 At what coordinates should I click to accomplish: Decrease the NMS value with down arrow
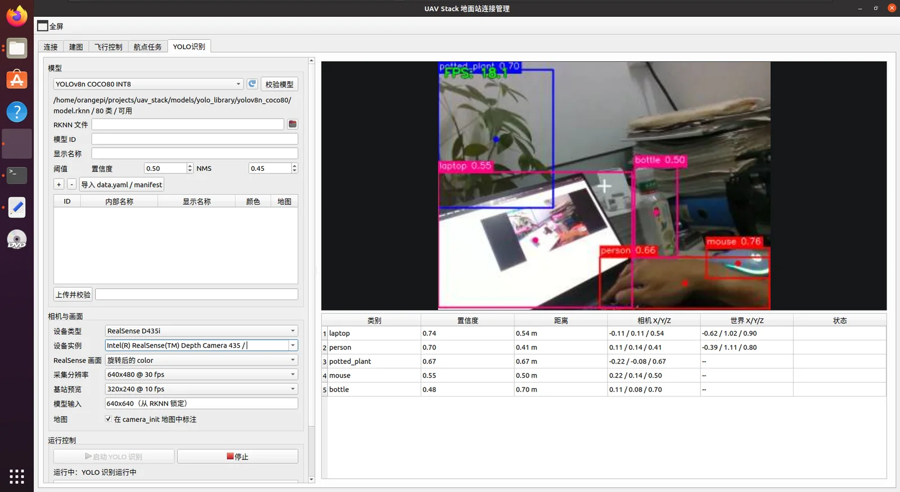point(294,171)
